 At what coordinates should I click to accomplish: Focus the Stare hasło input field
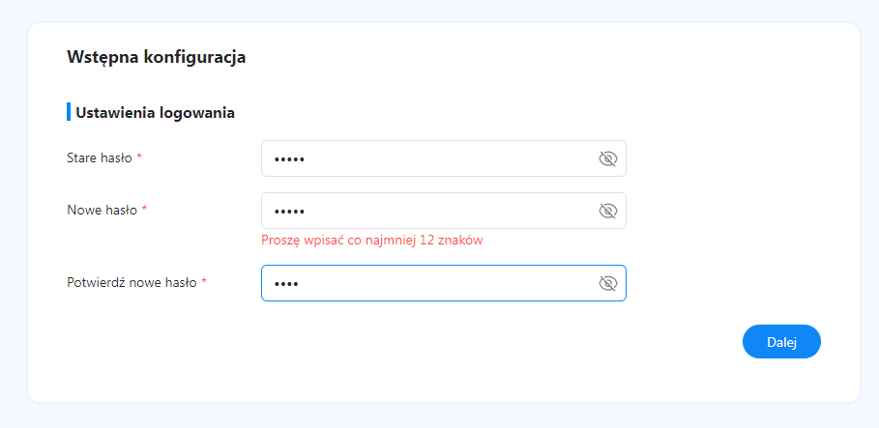coord(444,158)
